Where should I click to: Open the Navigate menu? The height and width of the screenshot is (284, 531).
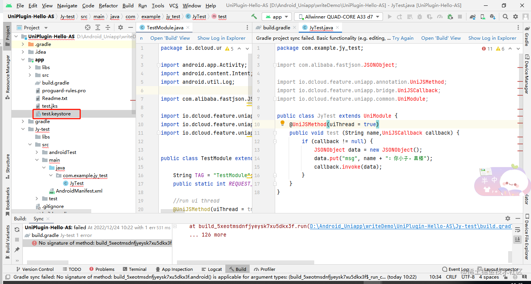(x=67, y=5)
